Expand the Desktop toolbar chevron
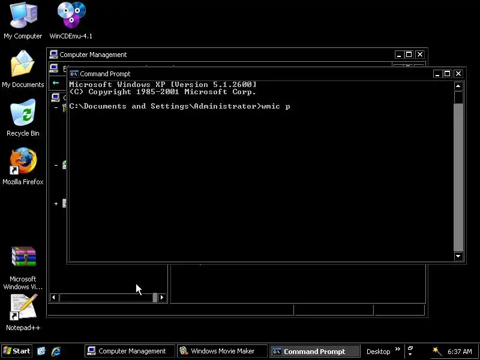 pos(397,349)
